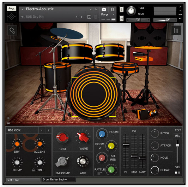Image resolution: width=188 pixels, height=187 pixels.
Task: Click the yellow ROOM 2 knob
Action: [111, 146]
